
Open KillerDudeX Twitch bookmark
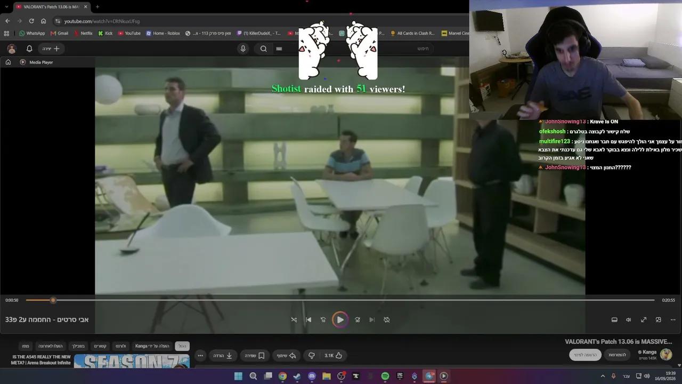[x=259, y=33]
